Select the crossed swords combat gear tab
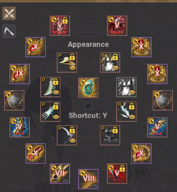The image size is (177, 192). tap(9, 13)
